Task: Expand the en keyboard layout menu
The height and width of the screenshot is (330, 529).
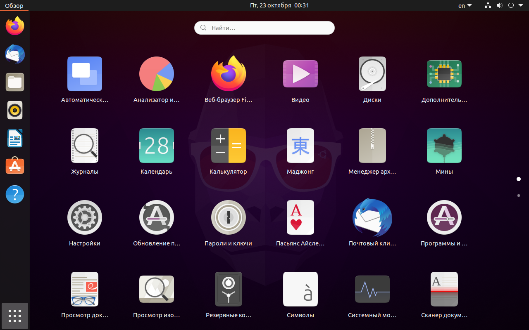Action: click(465, 6)
